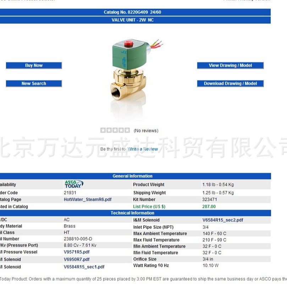Open the V6950R7.pdf link
This screenshot has width=287, height=287.
pos(77,259)
